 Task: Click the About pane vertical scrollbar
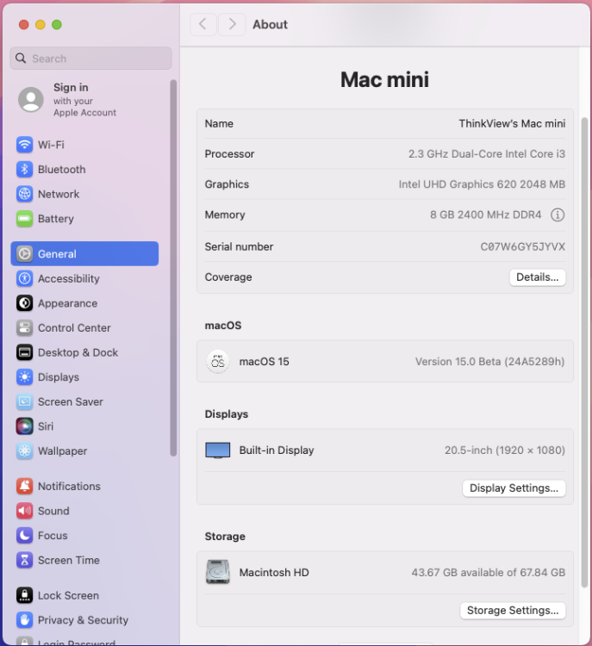coord(584,352)
